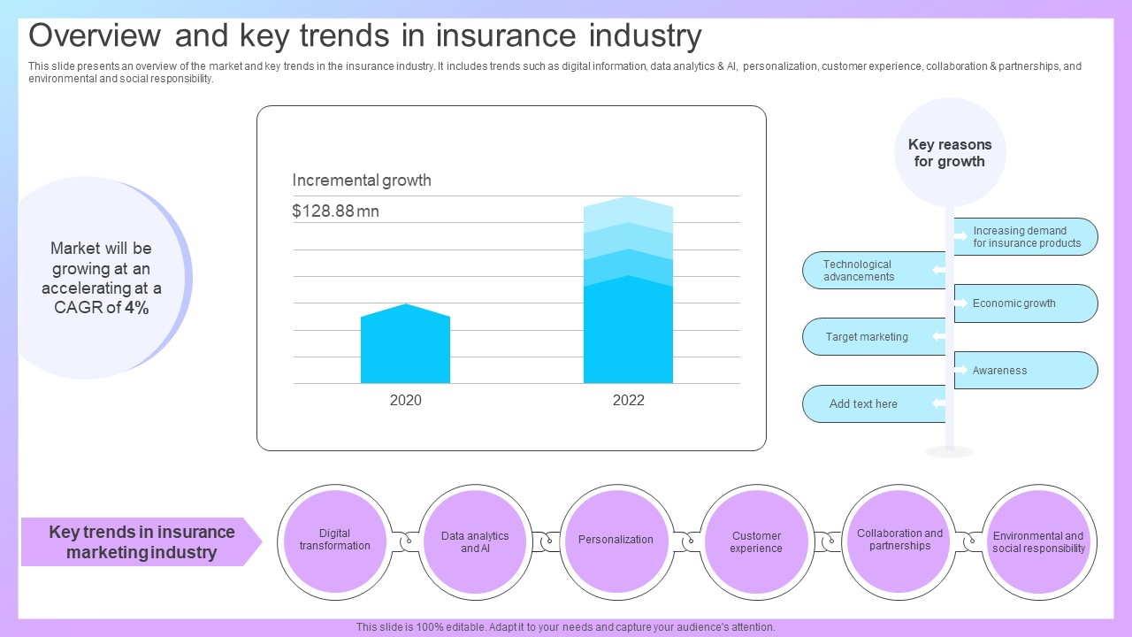Click the slide description paragraph text
Viewport: 1132px width, 637px height.
tap(555, 73)
